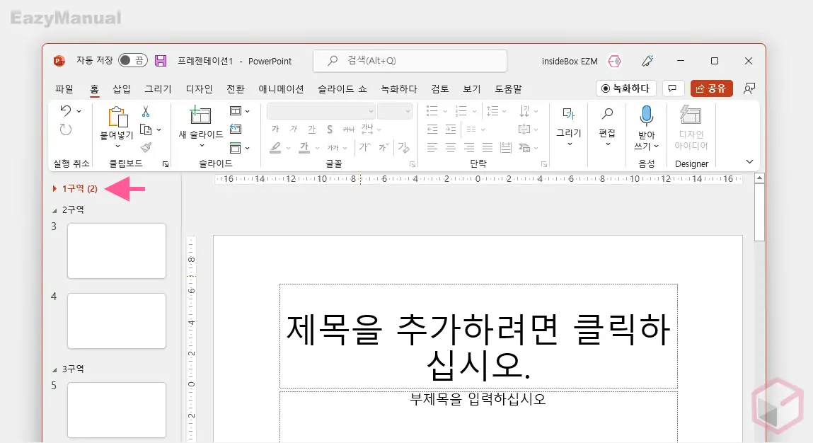Toggle Strikethrough formatting button

[349, 130]
